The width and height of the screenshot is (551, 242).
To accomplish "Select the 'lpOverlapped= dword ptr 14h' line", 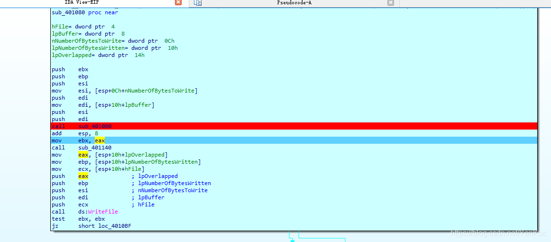I will pos(98,55).
